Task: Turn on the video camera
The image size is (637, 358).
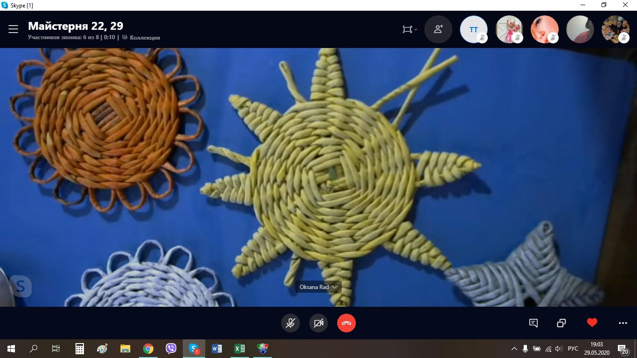Action: click(318, 323)
